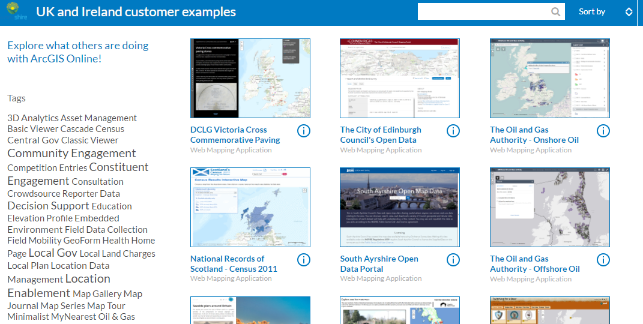Filter by Elevation Profile tag
The height and width of the screenshot is (324, 643).
40,218
